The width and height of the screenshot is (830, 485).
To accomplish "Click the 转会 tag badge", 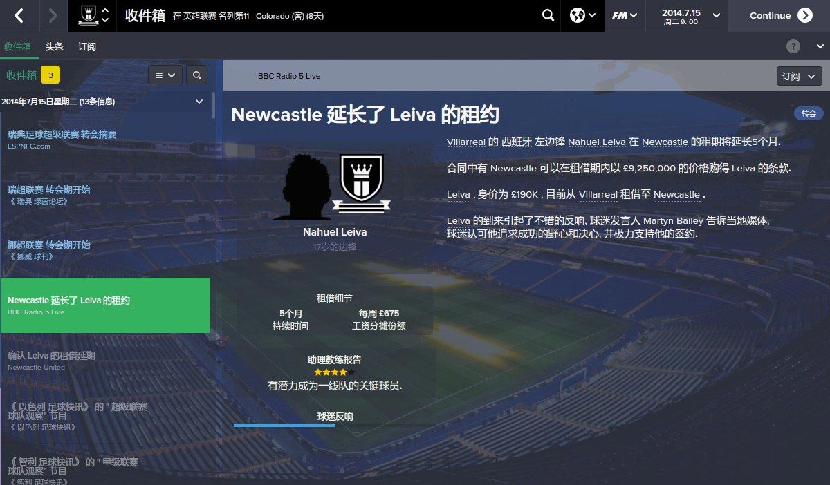I will point(809,113).
